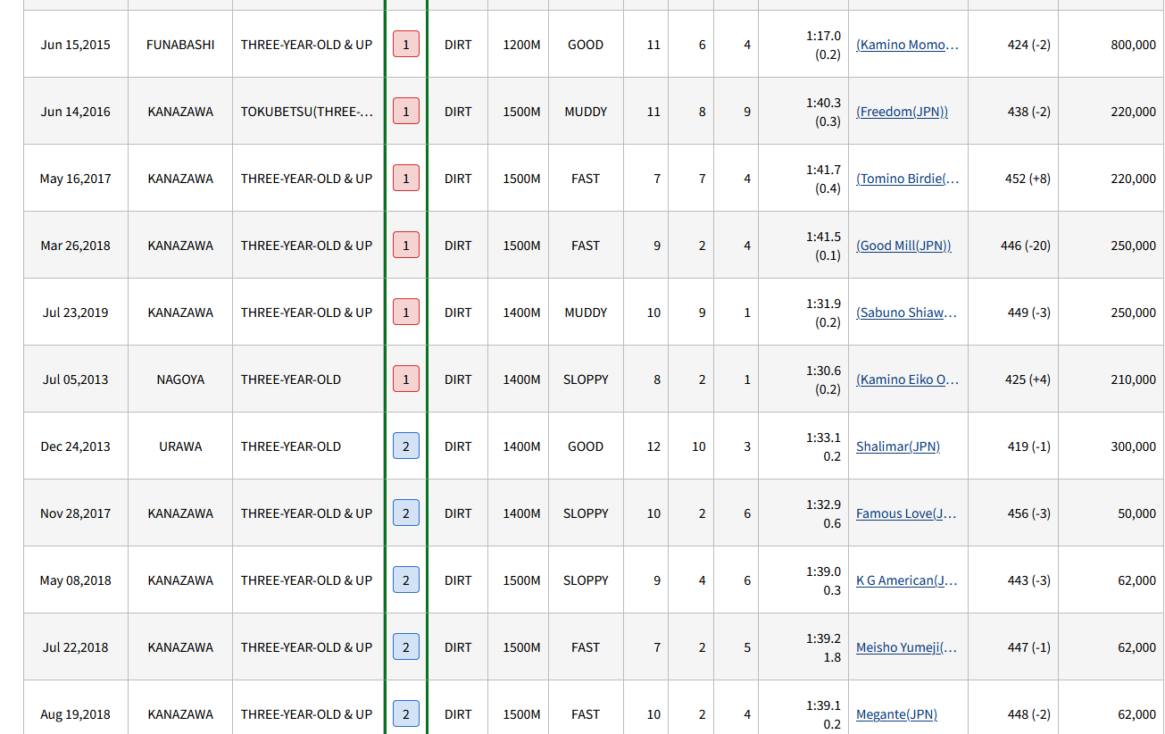Open the Freedom(JPN) horse link

coord(902,112)
